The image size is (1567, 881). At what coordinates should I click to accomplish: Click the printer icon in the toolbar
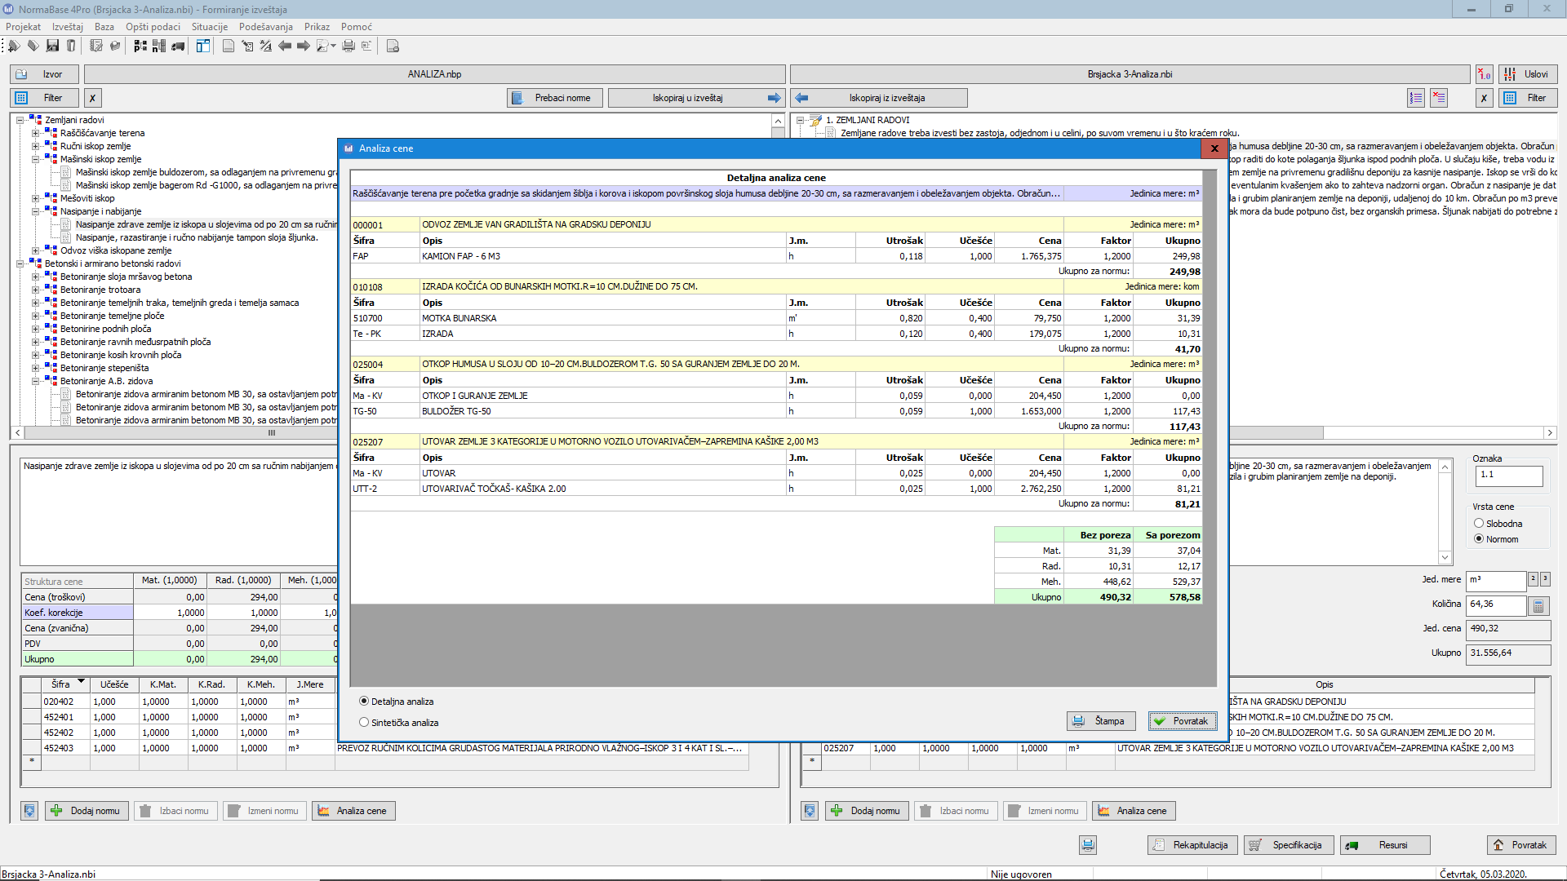click(348, 46)
